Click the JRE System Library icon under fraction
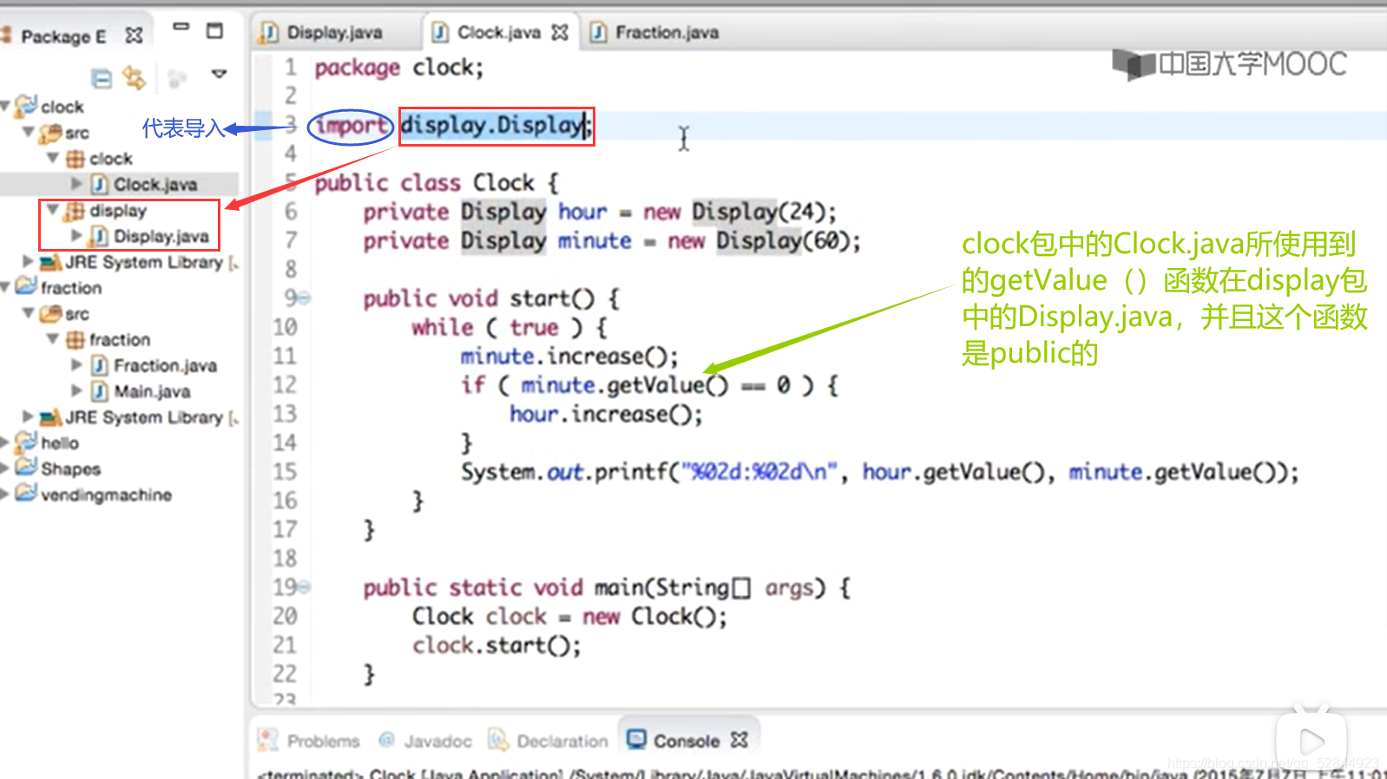 (50, 417)
